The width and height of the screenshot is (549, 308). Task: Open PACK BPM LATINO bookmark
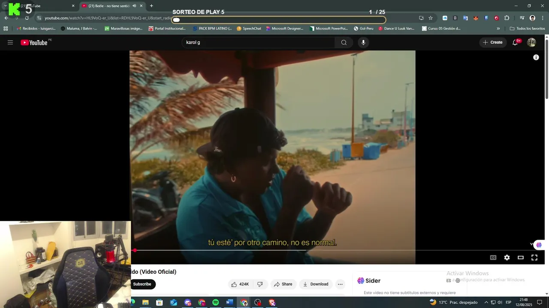212,29
